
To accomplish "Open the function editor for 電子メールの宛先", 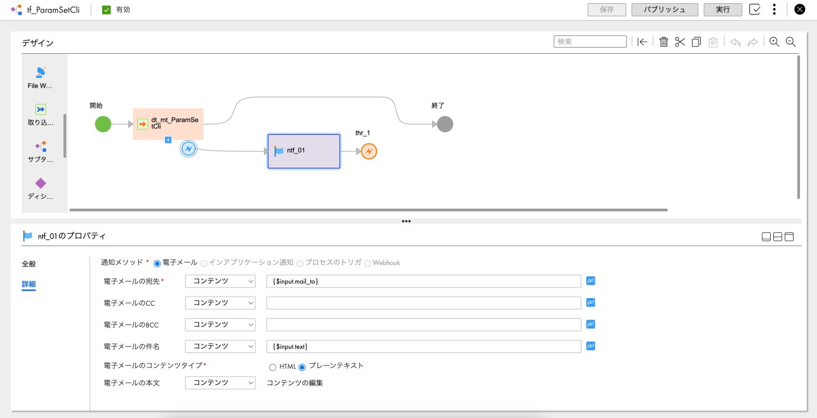I will (x=590, y=281).
